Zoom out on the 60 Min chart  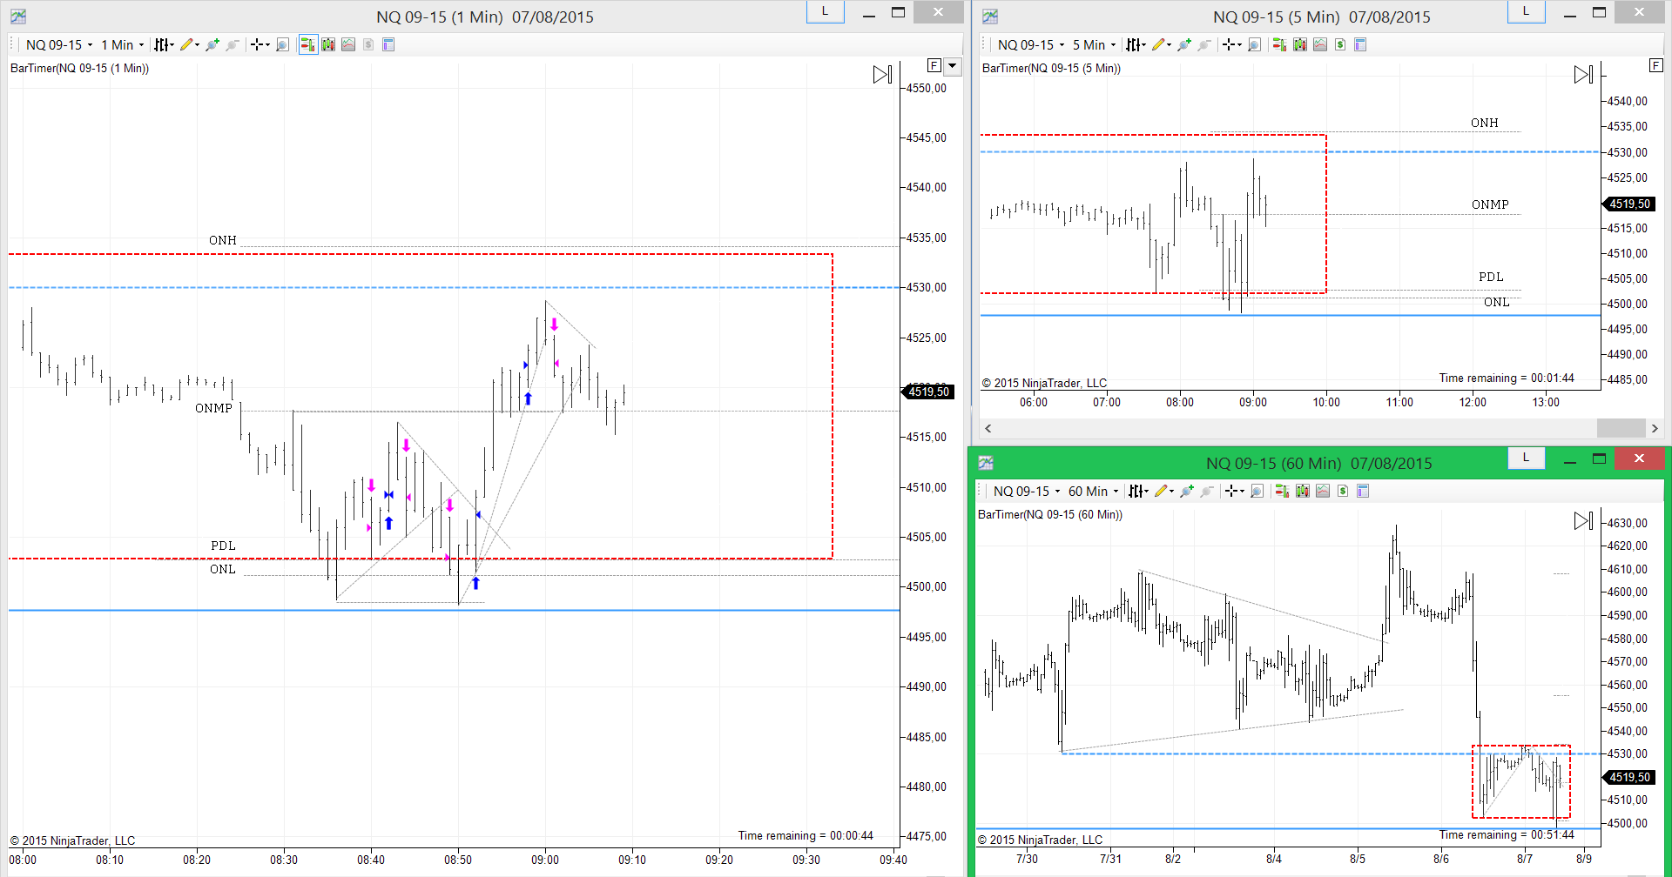1207,491
